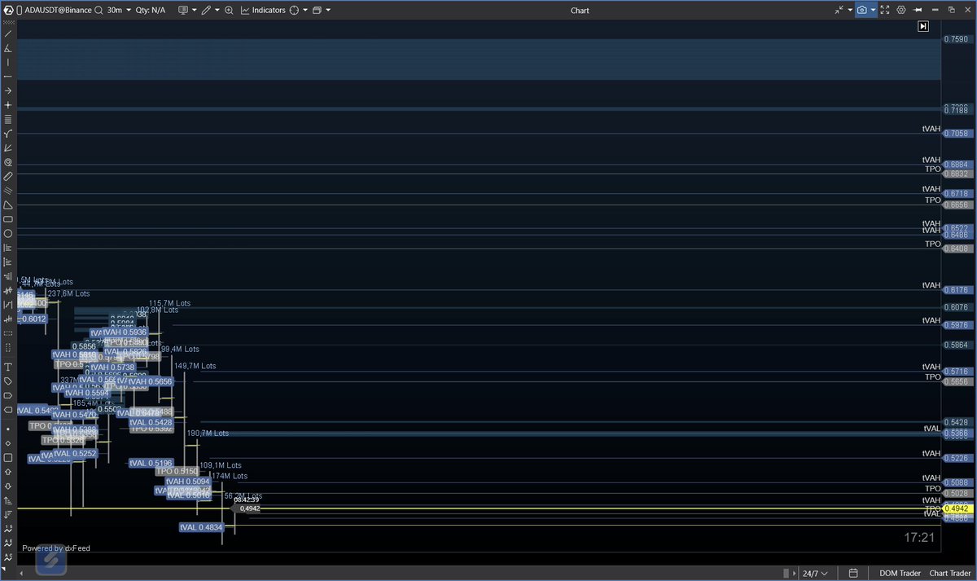Click the 'tVAL 0.4834' chart label

click(201, 527)
